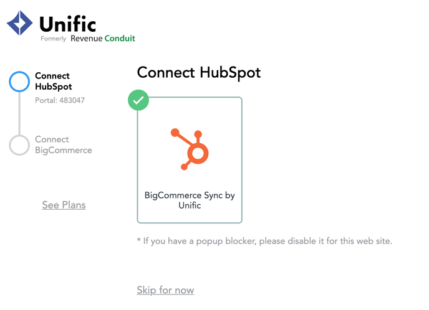Click the BigCommerce Sync by Unific caption
Screen dimensions: 429x310
tap(190, 200)
